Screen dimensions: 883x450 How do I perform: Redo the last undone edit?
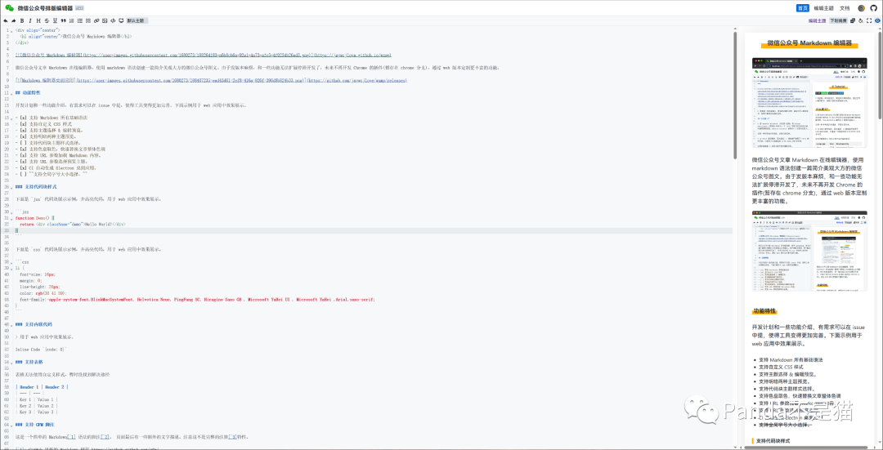point(14,20)
